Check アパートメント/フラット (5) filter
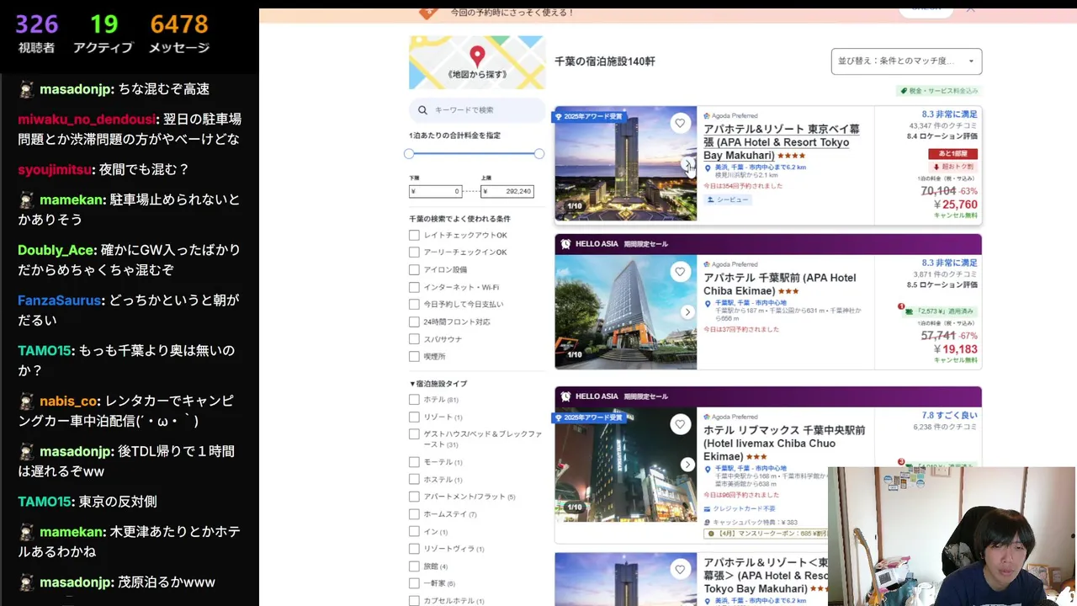 point(414,497)
